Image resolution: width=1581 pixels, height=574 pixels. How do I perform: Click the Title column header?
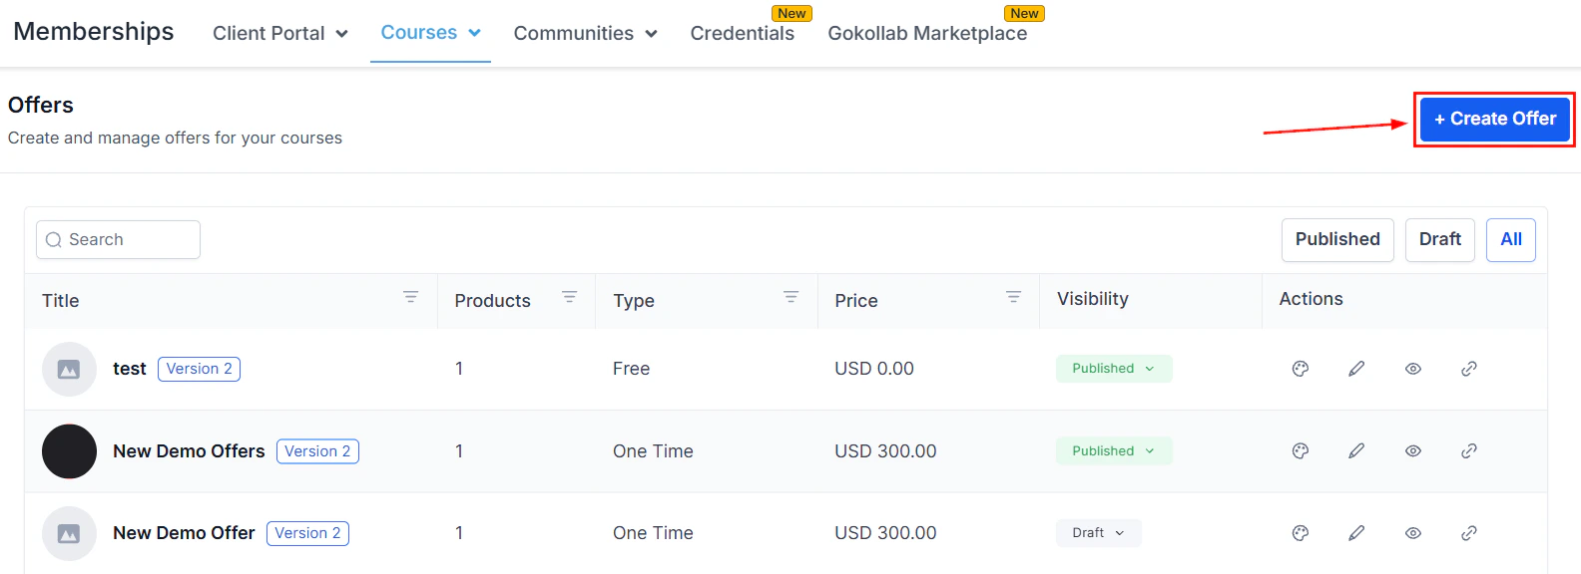(60, 301)
